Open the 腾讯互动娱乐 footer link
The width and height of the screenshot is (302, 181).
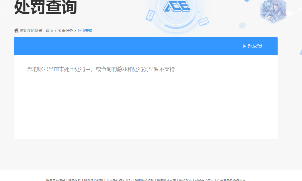[55, 180]
